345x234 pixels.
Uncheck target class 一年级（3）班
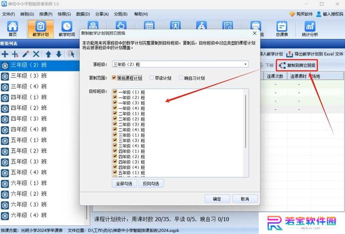tap(115, 102)
